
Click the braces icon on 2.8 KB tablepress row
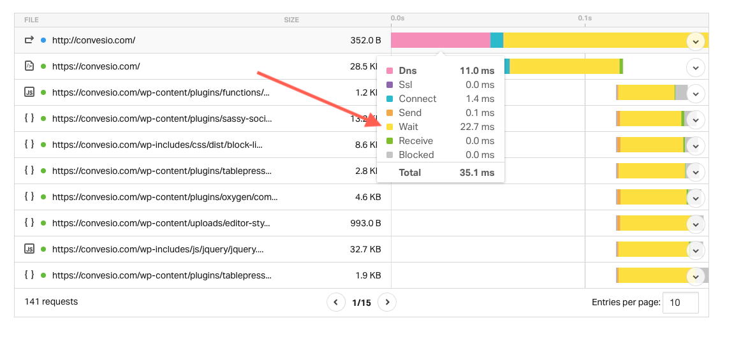29,171
